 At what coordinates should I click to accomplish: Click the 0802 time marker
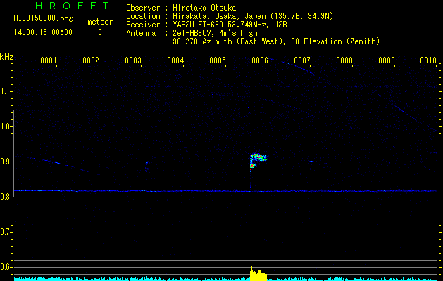pos(91,60)
